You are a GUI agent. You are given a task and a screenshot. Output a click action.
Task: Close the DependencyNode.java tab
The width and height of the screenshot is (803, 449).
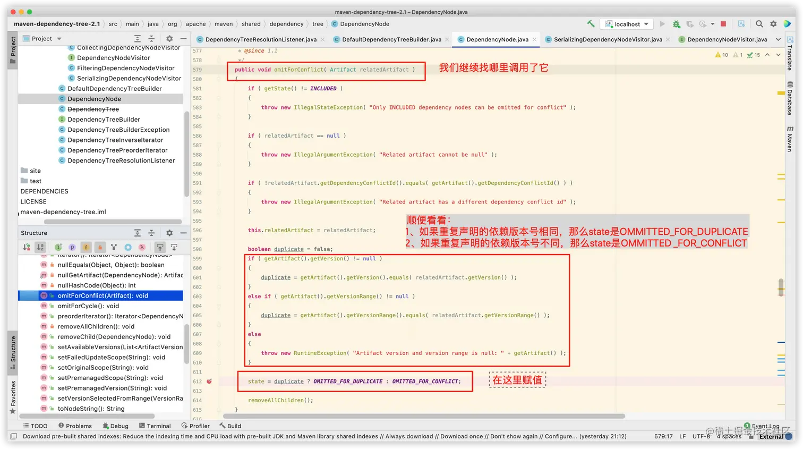(534, 39)
